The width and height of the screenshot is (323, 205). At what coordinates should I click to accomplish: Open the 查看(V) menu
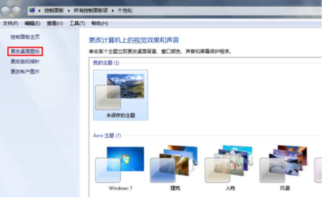click(55, 23)
